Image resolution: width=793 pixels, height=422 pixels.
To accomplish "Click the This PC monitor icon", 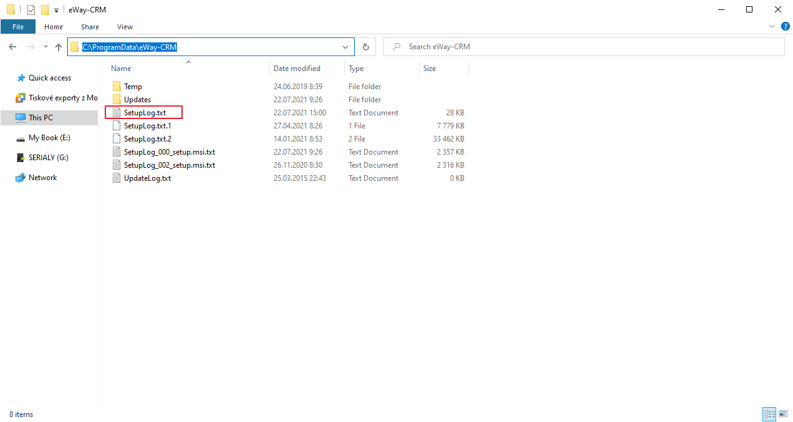I will pos(20,118).
